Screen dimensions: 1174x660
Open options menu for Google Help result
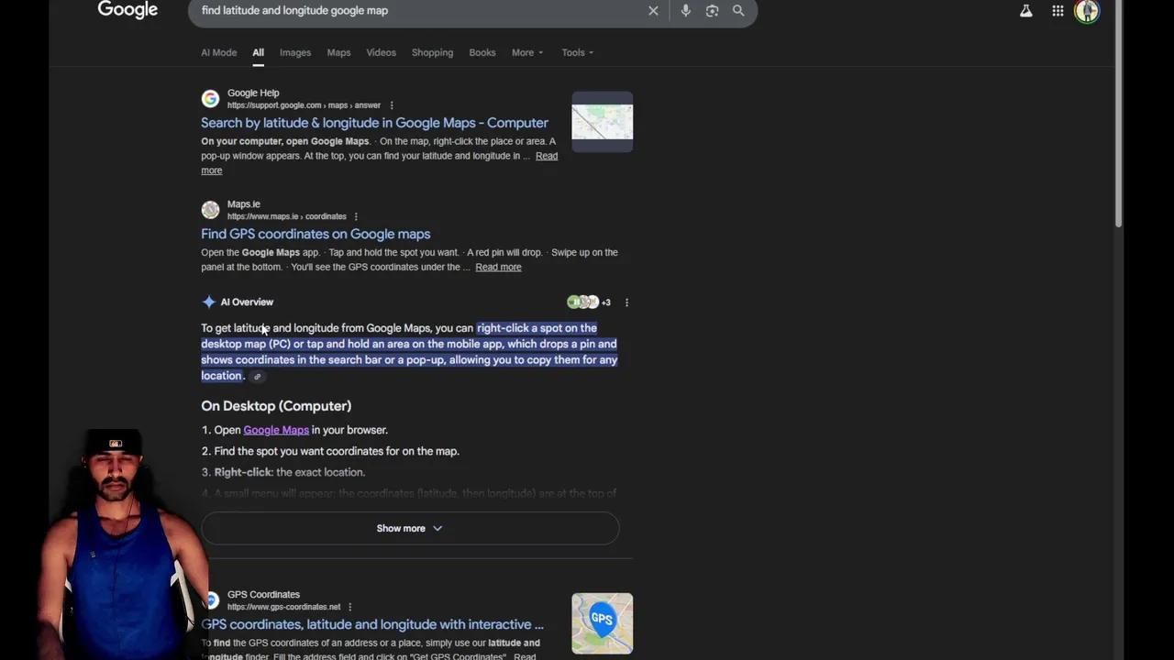392,105
